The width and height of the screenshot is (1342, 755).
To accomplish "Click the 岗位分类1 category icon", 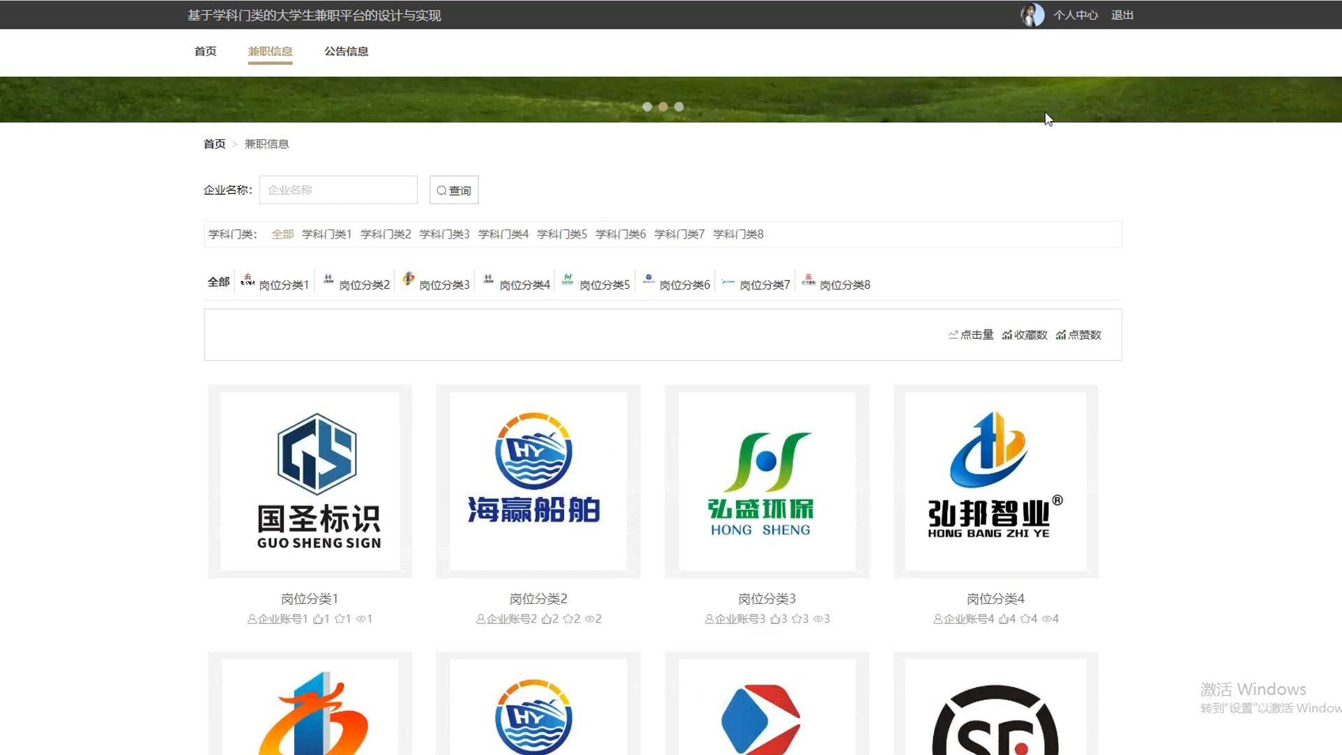I will (247, 280).
